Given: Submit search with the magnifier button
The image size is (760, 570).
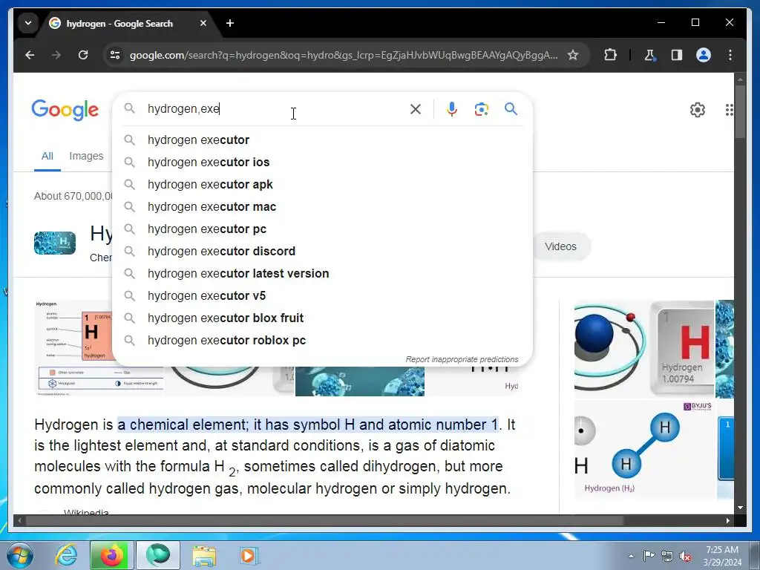Looking at the screenshot, I should coord(511,109).
